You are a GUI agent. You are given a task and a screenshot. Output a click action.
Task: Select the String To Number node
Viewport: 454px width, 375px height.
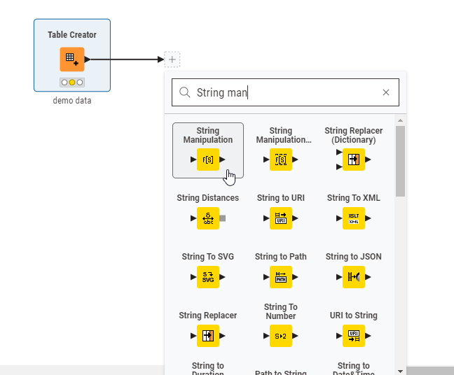click(x=281, y=336)
